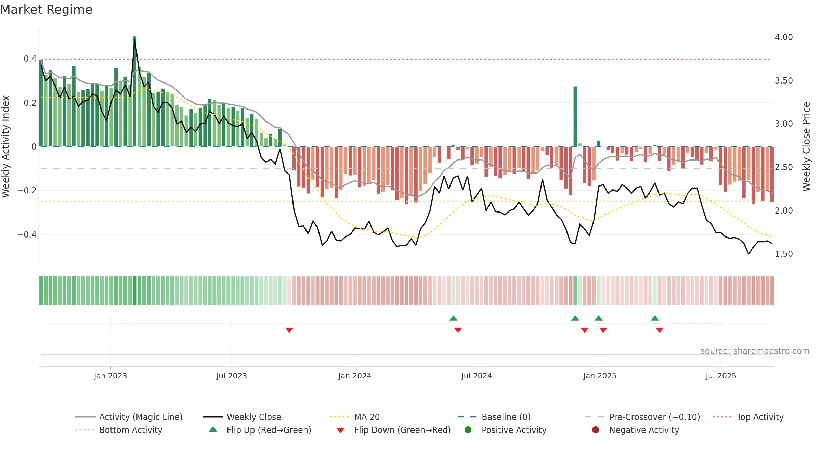Click the tallest green bar in early 2023
Screen dimensions: 821x462
point(135,91)
